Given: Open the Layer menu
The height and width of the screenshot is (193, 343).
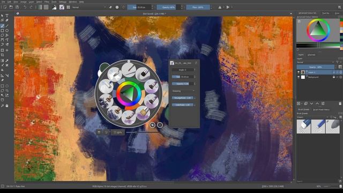Looking at the screenshot, I should pos(32,2).
